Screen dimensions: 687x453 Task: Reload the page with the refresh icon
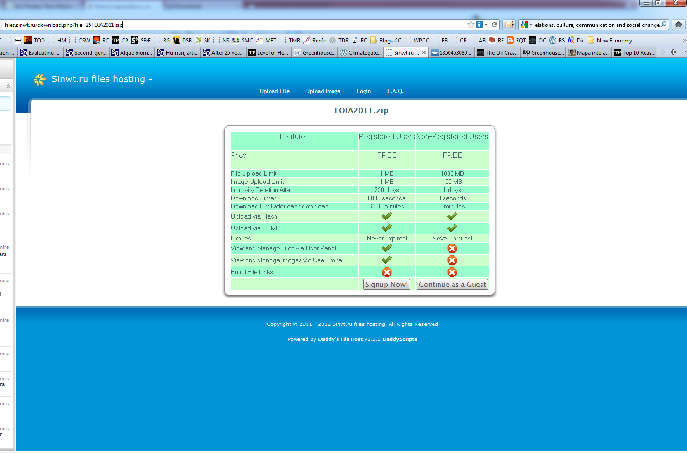pyautogui.click(x=495, y=25)
